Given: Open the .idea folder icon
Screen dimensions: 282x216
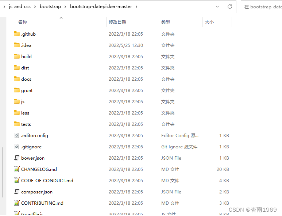Looking at the screenshot, I should (17, 45).
